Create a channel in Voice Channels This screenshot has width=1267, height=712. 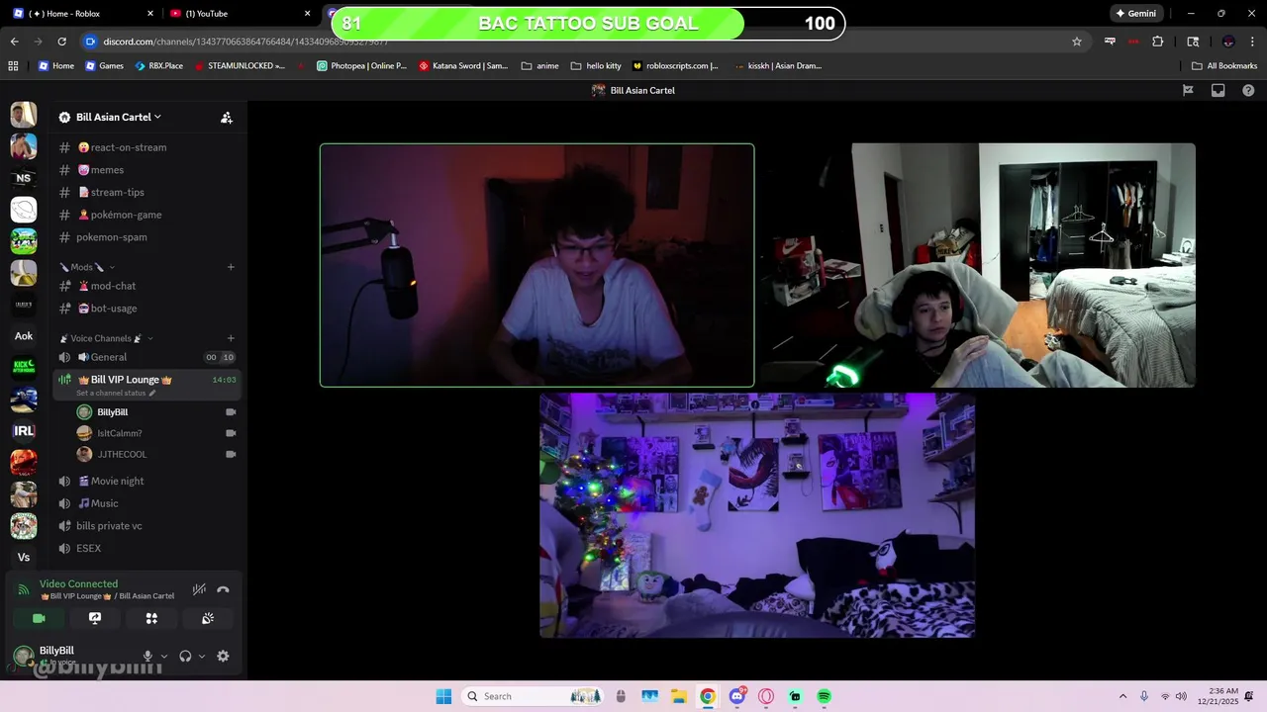click(x=231, y=338)
